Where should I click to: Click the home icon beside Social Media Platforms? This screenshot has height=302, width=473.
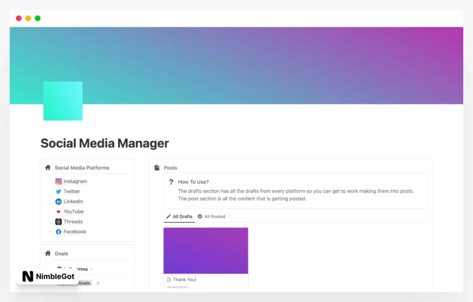pos(47,167)
